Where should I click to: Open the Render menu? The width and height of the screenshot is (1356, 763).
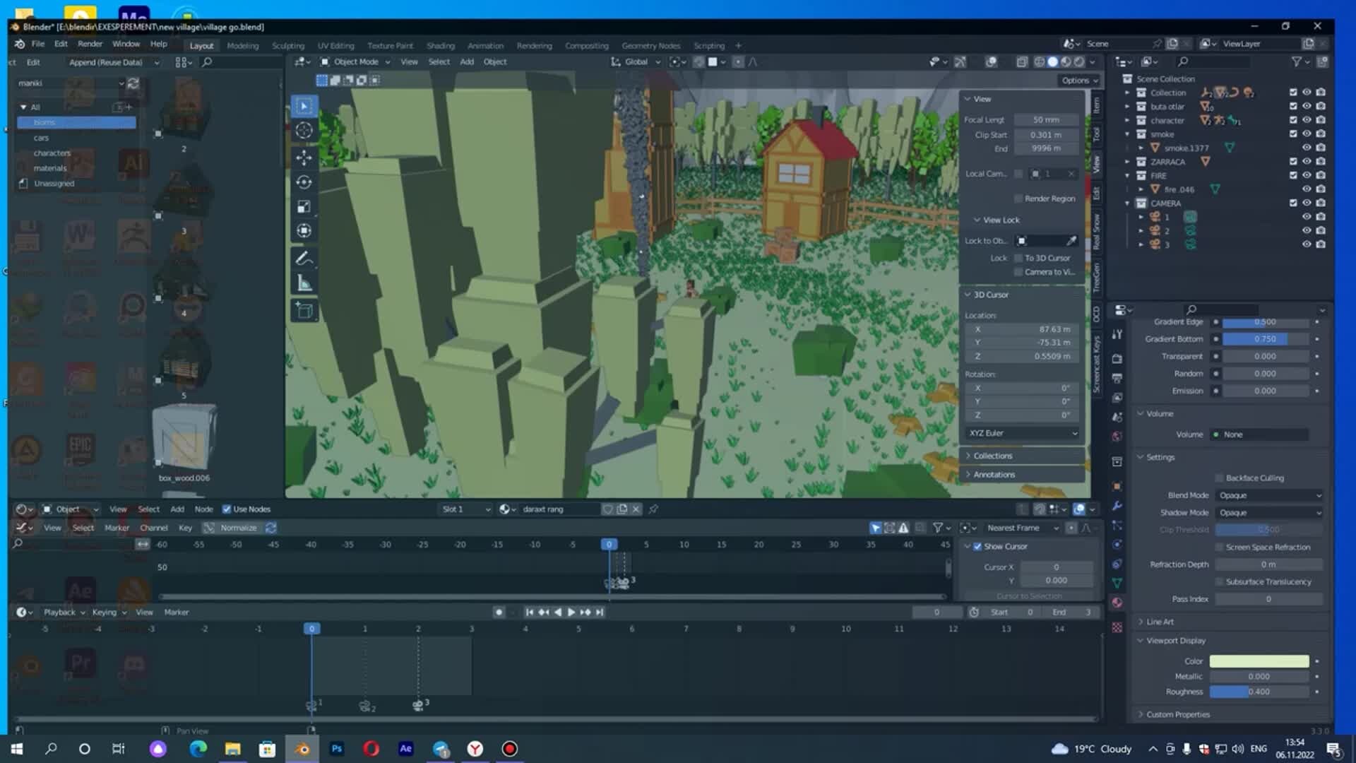point(90,44)
